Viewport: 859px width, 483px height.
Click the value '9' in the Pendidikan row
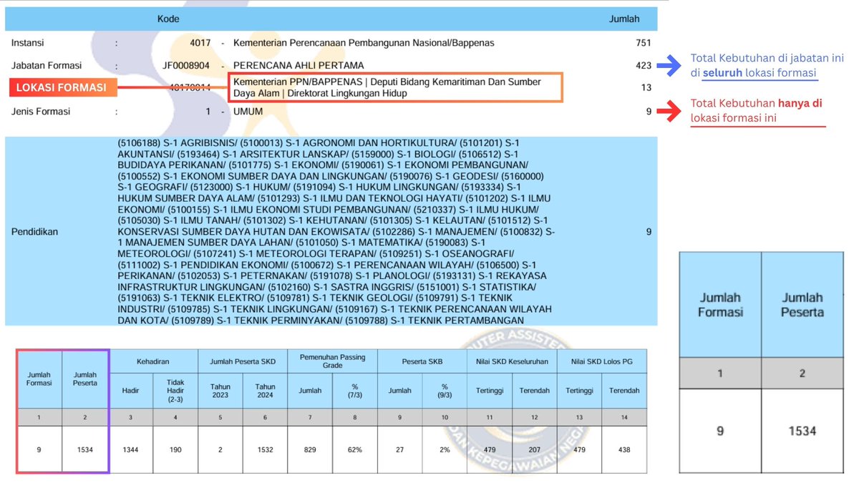click(649, 232)
